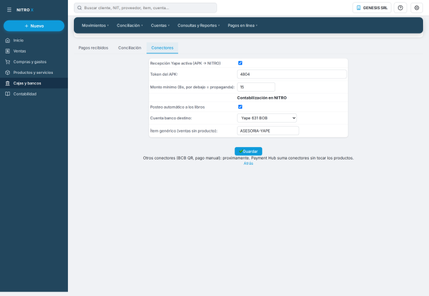Screen dimensions: 429x296
Task: Click the Contabilización en NITRO heading
Action: pyautogui.click(x=262, y=98)
